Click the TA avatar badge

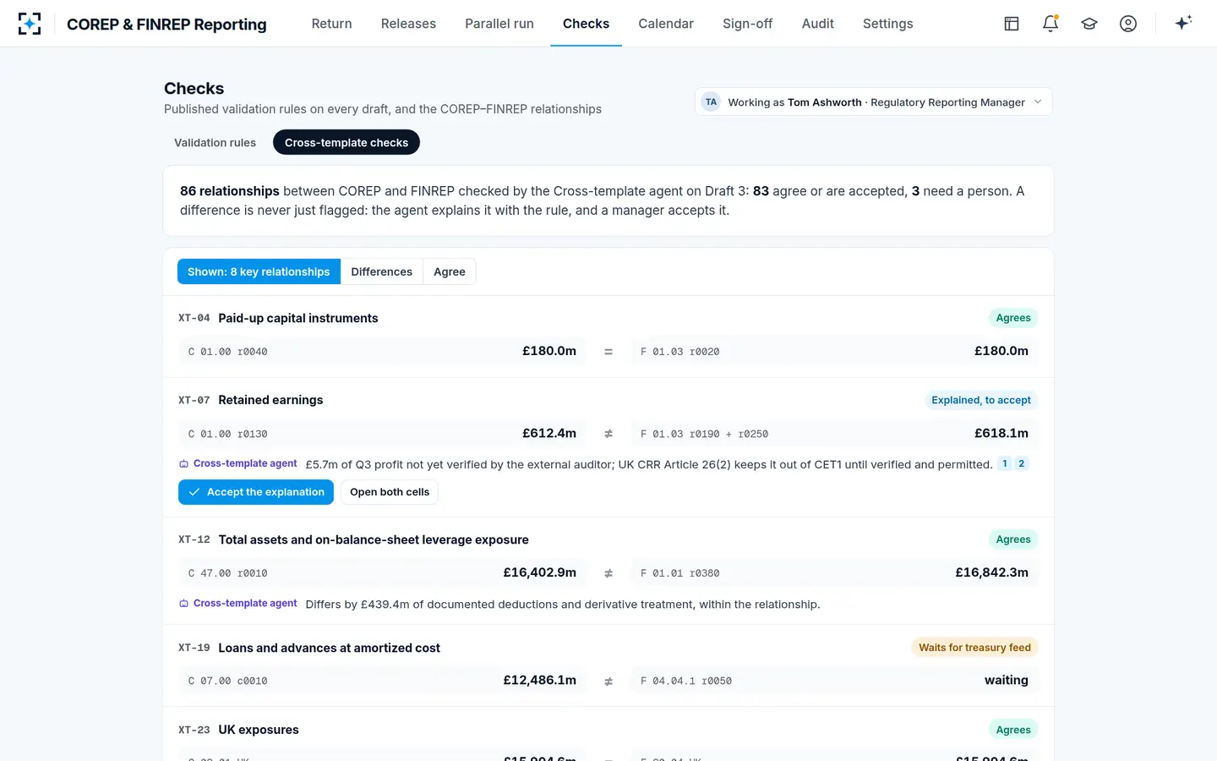pyautogui.click(x=711, y=102)
